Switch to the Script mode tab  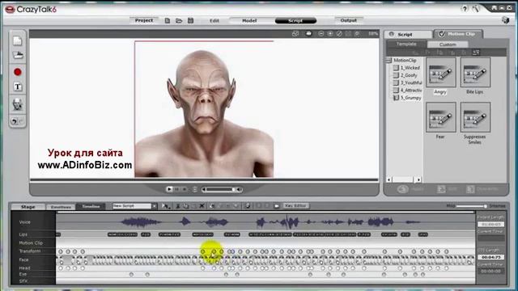pos(295,20)
